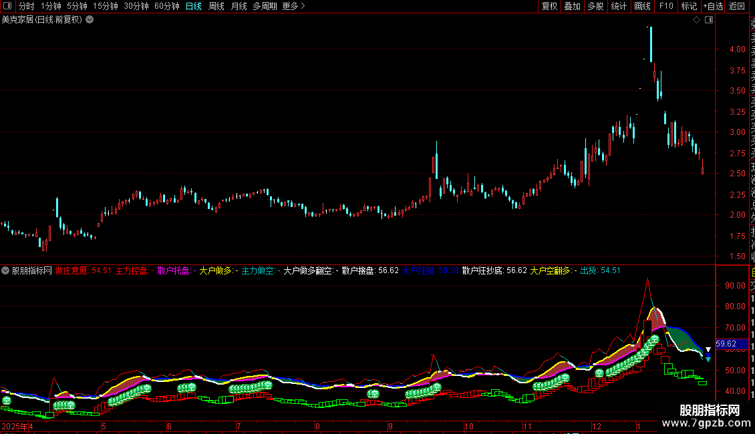Open the 股朋指标网 indicator dropdown arrow
This screenshot has width=755, height=434.
click(5, 270)
